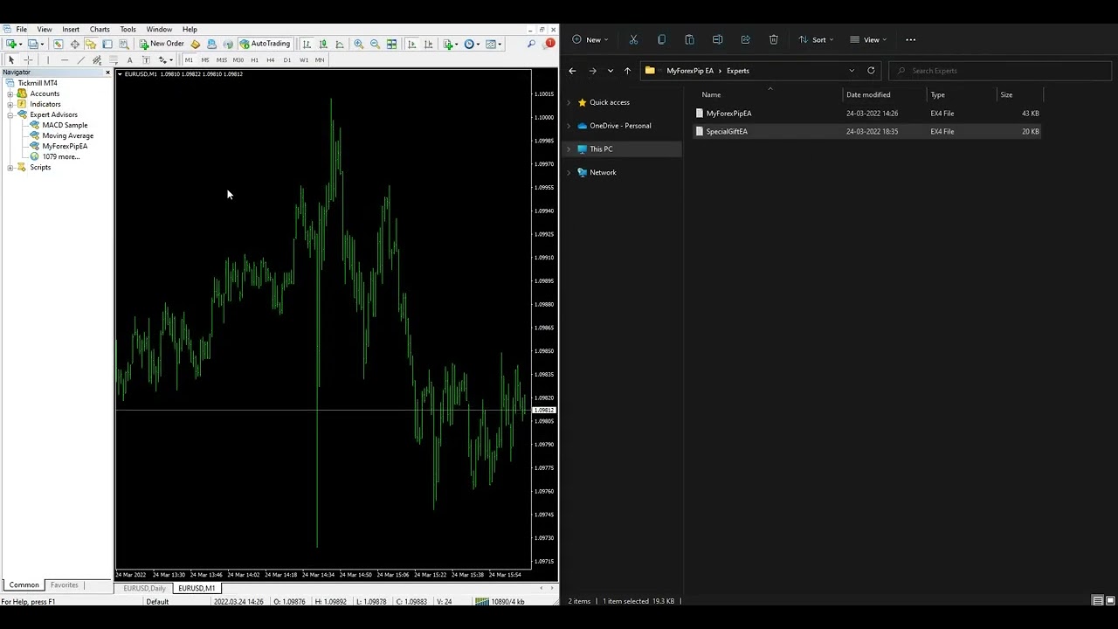Open a new chart from the MT4 toolbar

tap(12, 44)
